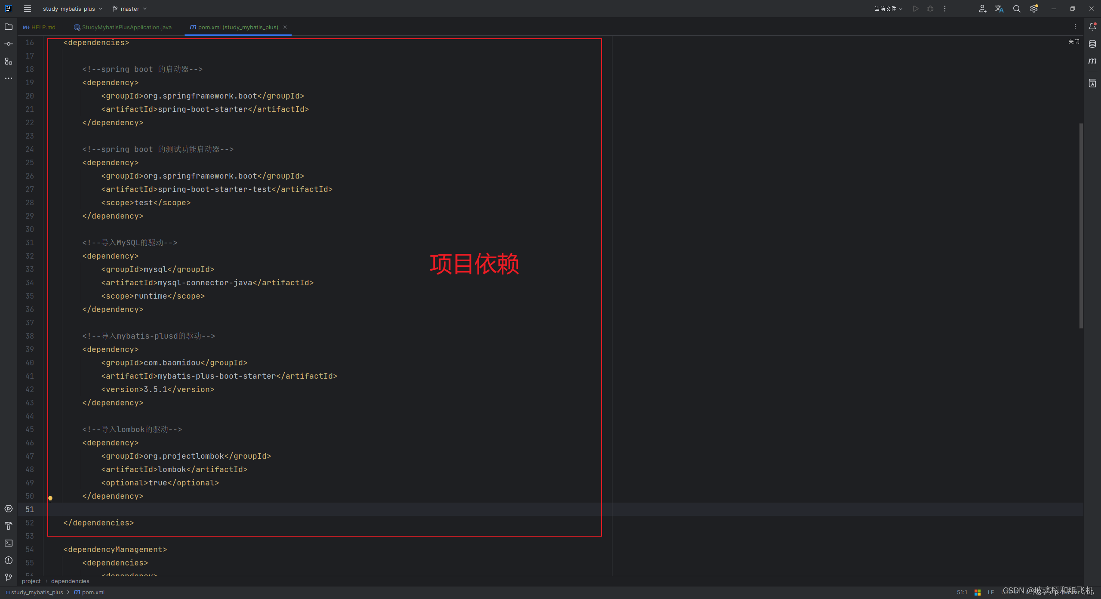The width and height of the screenshot is (1101, 599).
Task: Click the vertical editor scrollbar
Action: [1081, 225]
